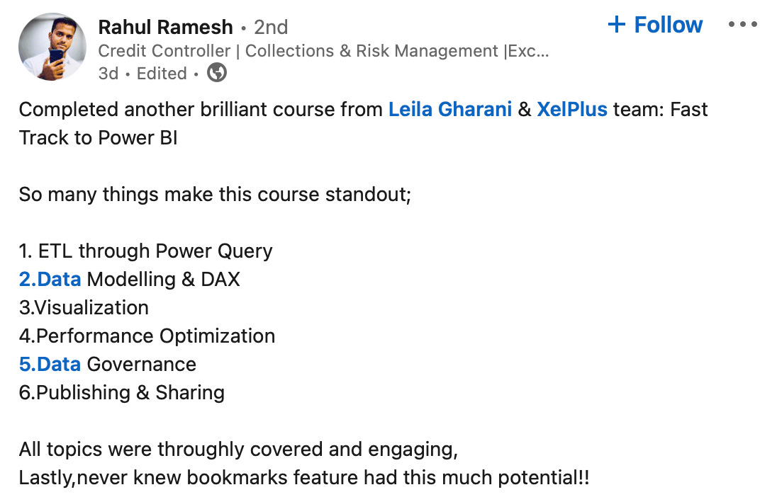The image size is (777, 497).
Task: Open Rahul Ramesh's profile photo
Action: [52, 47]
